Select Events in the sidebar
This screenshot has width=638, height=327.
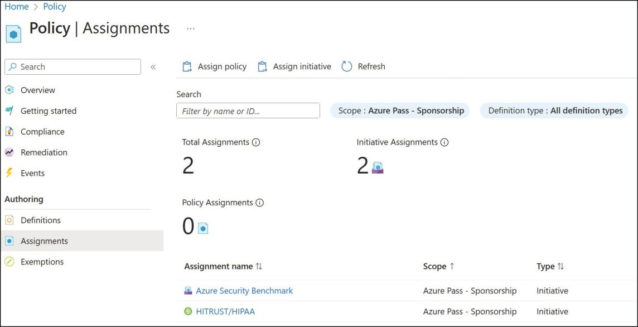click(x=32, y=173)
